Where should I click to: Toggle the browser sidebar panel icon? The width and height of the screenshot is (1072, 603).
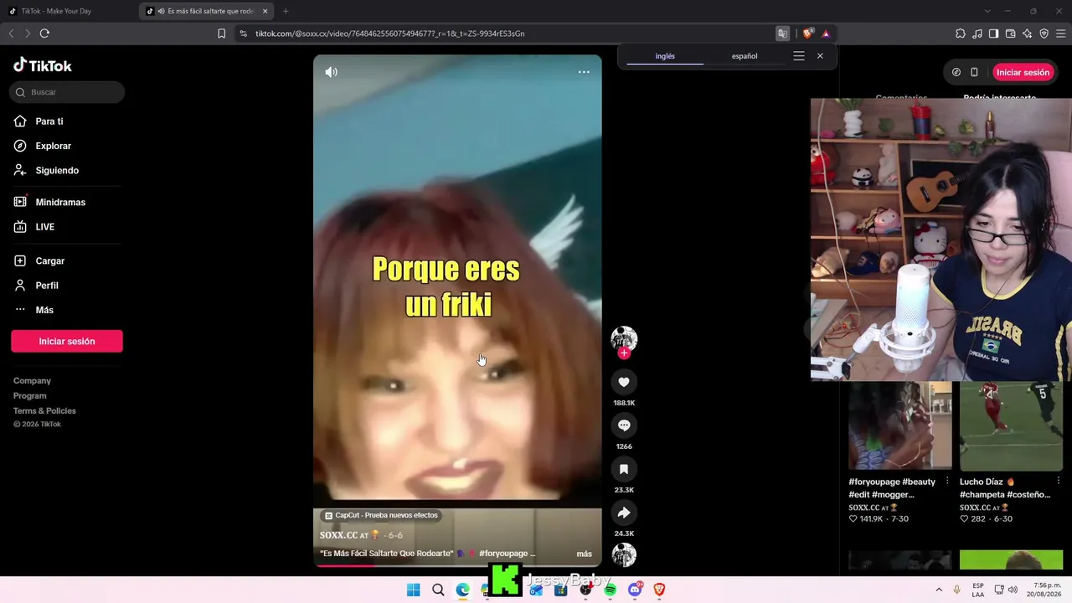coord(994,33)
